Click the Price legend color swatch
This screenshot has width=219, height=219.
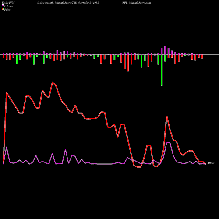pyautogui.click(x=3, y=9)
